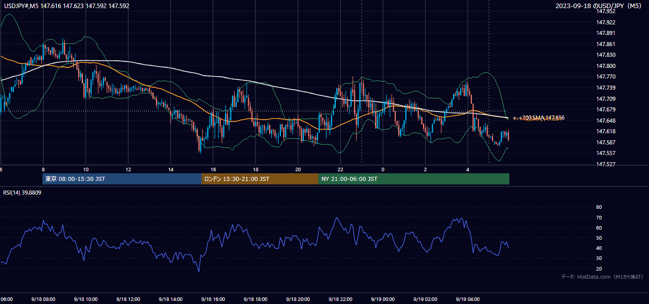
Task: Click the 9/19 04:00 time label
Action: pos(468,299)
